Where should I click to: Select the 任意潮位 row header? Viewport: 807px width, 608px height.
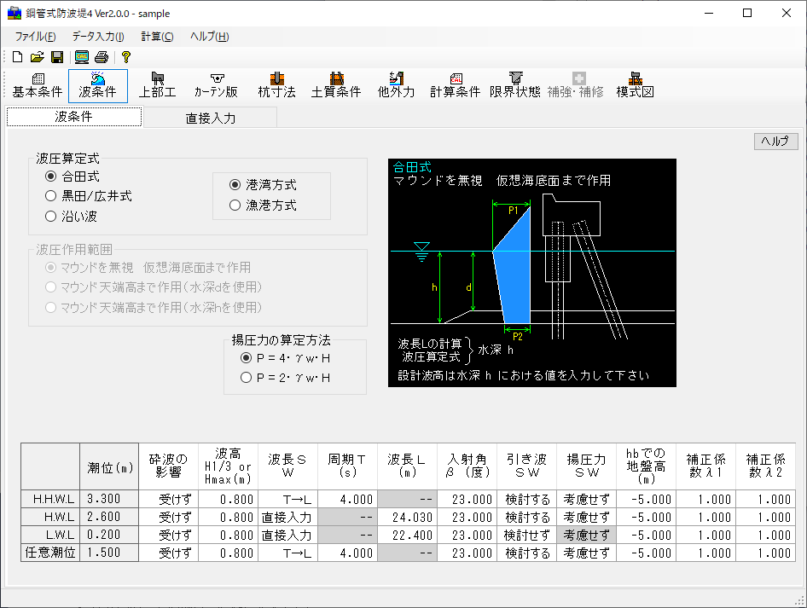50,553
